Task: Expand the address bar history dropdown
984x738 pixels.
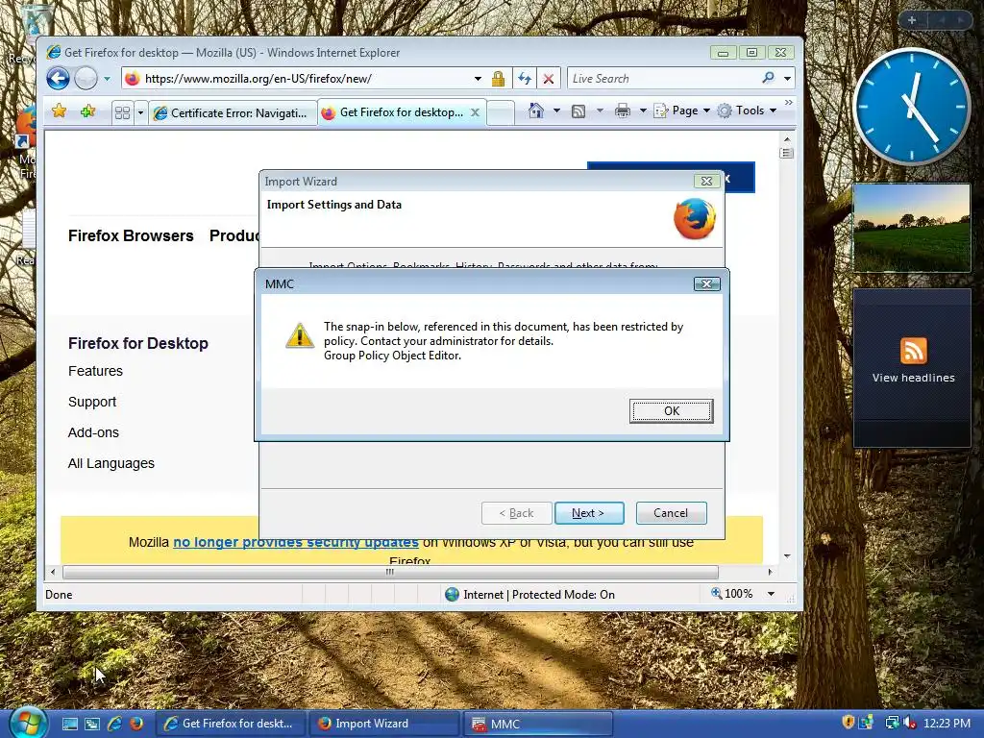Action: pos(478,79)
